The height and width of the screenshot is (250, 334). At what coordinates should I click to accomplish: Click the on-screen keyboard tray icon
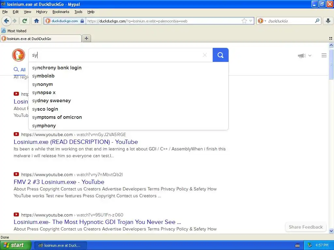point(297,245)
